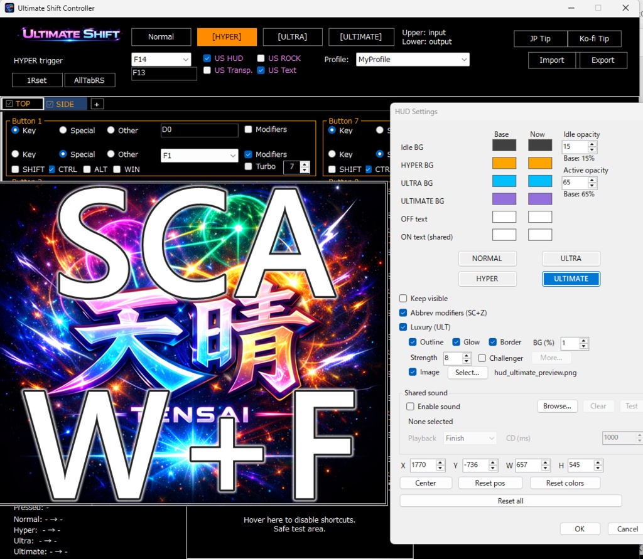The height and width of the screenshot is (559, 643).
Task: Uncheck the US HUD option
Action: point(207,58)
